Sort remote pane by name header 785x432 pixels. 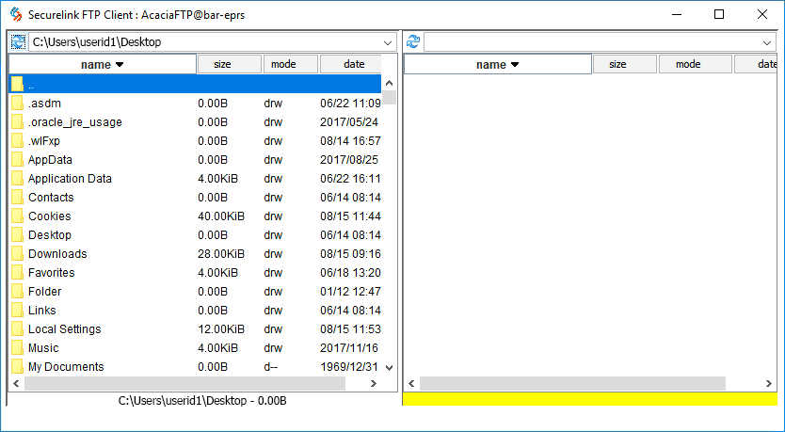(497, 64)
